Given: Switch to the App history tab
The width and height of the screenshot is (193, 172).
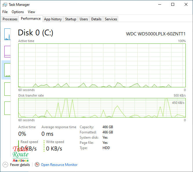Looking at the screenshot, I should (x=53, y=19).
